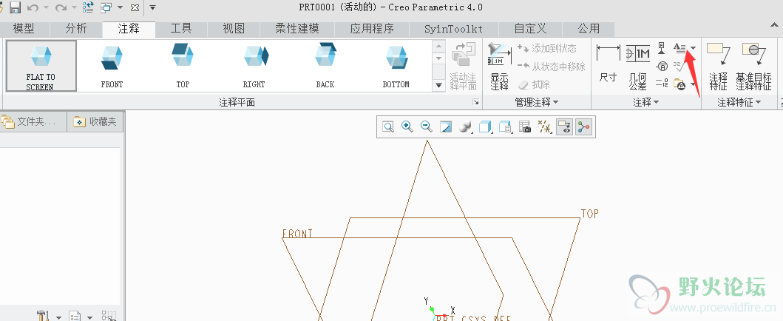Viewport: 783px width, 321px height.
Task: Open the 应用程序 ribbon tab
Action: click(371, 29)
